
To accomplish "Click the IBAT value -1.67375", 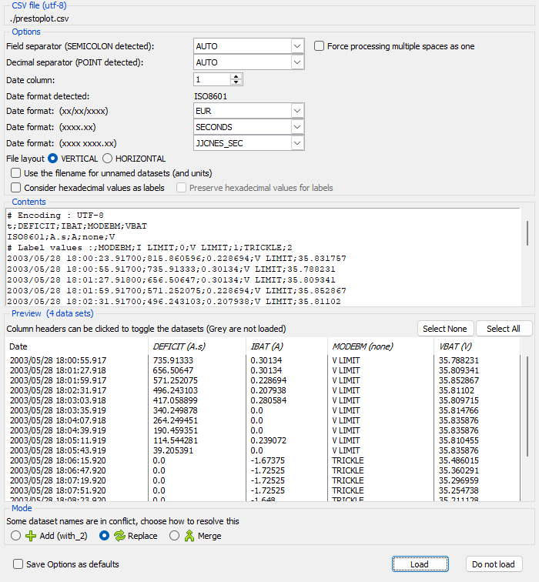I will (267, 460).
